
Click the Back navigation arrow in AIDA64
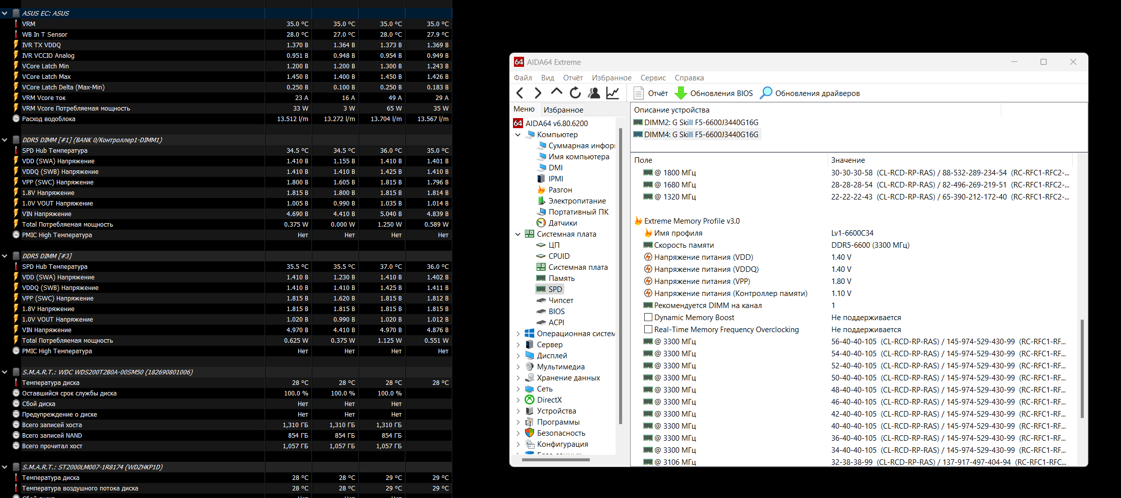tap(520, 93)
